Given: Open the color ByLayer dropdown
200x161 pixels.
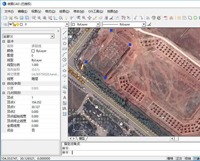Looking at the screenshot, I should pyautogui.click(x=98, y=25).
